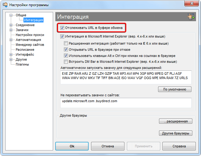Click the 'Другие браузеры' button
Image resolution: width=201 pixels, height=156 pixels.
[x=175, y=133]
